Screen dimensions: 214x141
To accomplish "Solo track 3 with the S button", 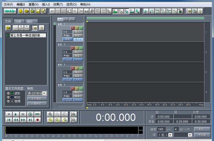I will point(77,69).
